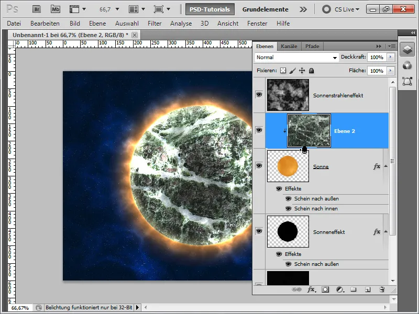419x314 pixels.
Task: Toggle lock position move icon
Action: click(302, 71)
